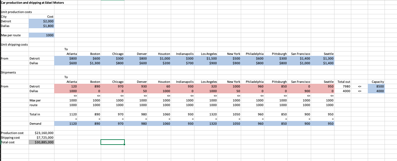397x161 pixels.
Task: Select Dallas to Boston shipping cost $1,300
Action: pos(89,63)
